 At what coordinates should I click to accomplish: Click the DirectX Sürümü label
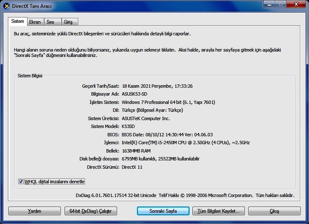pos(103,167)
